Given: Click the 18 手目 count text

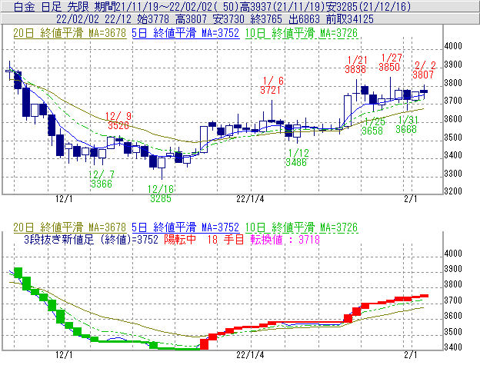Looking at the screenshot, I should click(225, 240).
